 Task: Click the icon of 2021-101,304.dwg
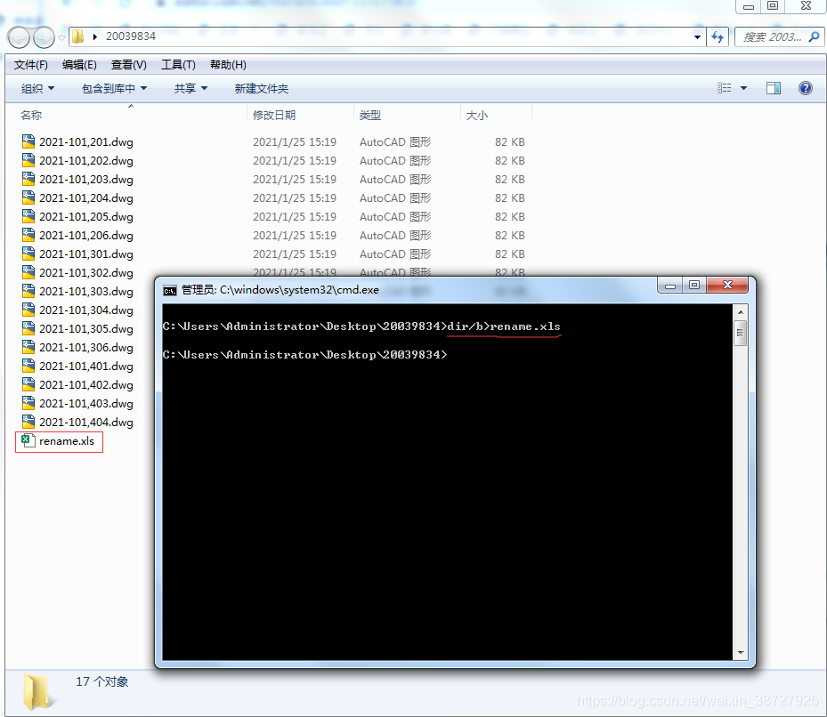(x=28, y=310)
